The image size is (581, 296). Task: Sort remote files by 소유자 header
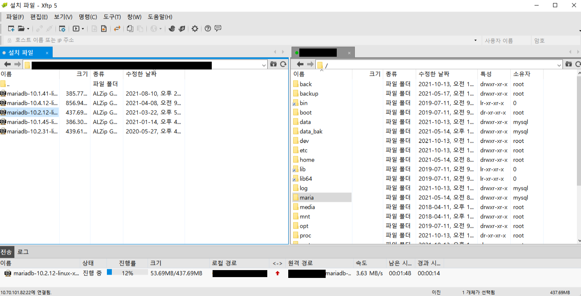click(x=527, y=74)
